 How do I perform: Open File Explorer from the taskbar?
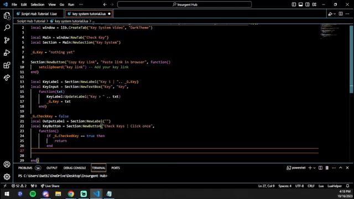58,194
